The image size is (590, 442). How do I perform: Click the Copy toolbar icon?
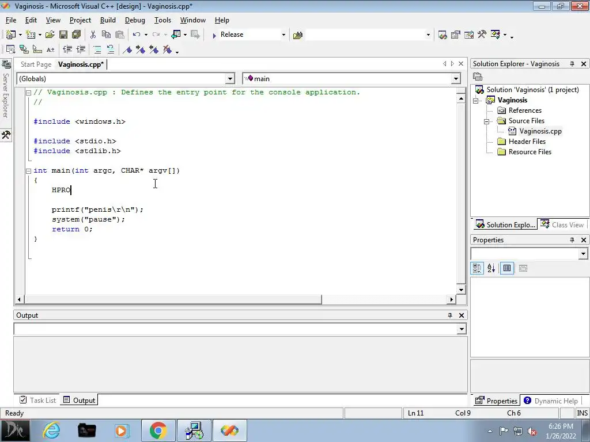coord(106,35)
